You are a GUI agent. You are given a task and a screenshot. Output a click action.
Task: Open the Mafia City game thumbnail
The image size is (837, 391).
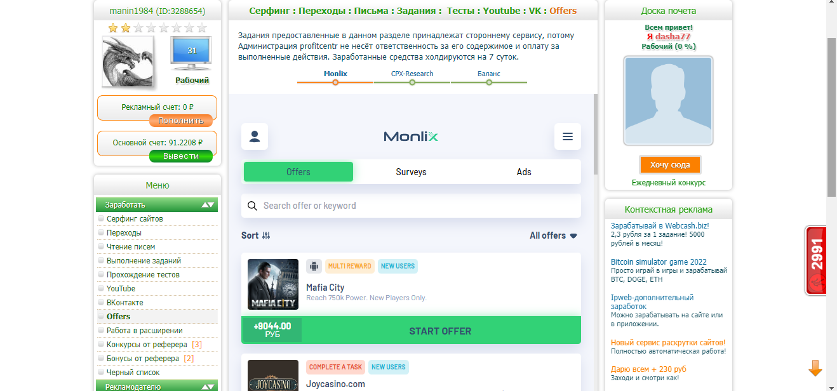273,284
